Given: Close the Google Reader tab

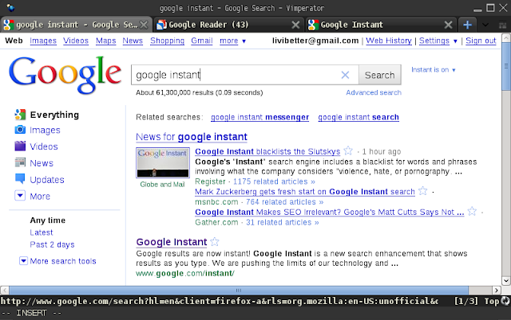Looking at the screenshot, I should tap(295, 25).
